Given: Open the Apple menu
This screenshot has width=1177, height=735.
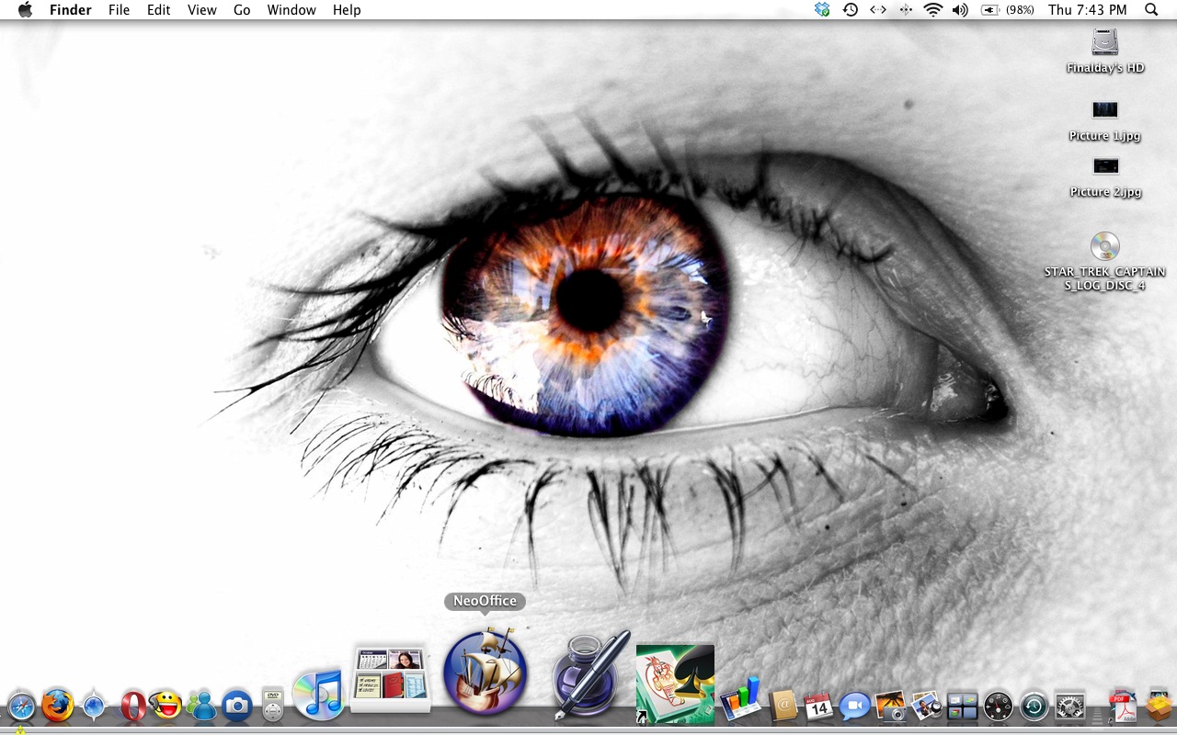Looking at the screenshot, I should (25, 10).
